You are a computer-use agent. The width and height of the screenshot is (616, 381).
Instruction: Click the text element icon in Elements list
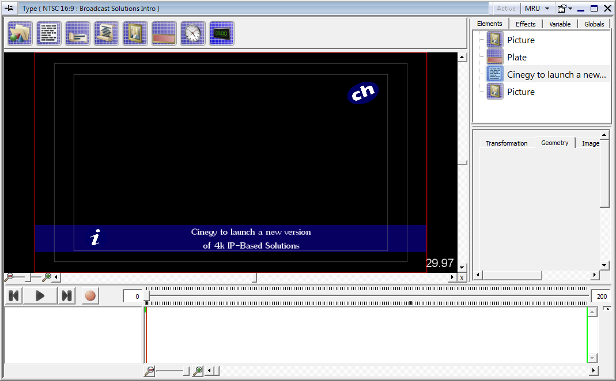click(495, 74)
